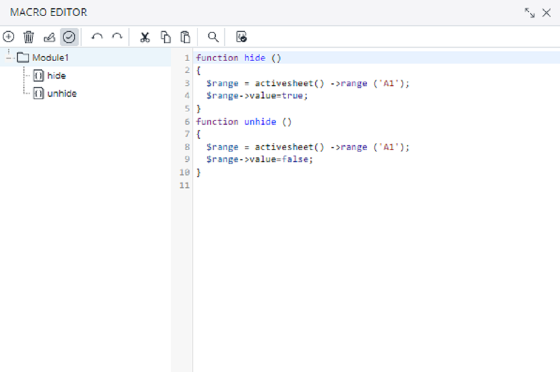Click line number 6 in the gutter

[187, 121]
